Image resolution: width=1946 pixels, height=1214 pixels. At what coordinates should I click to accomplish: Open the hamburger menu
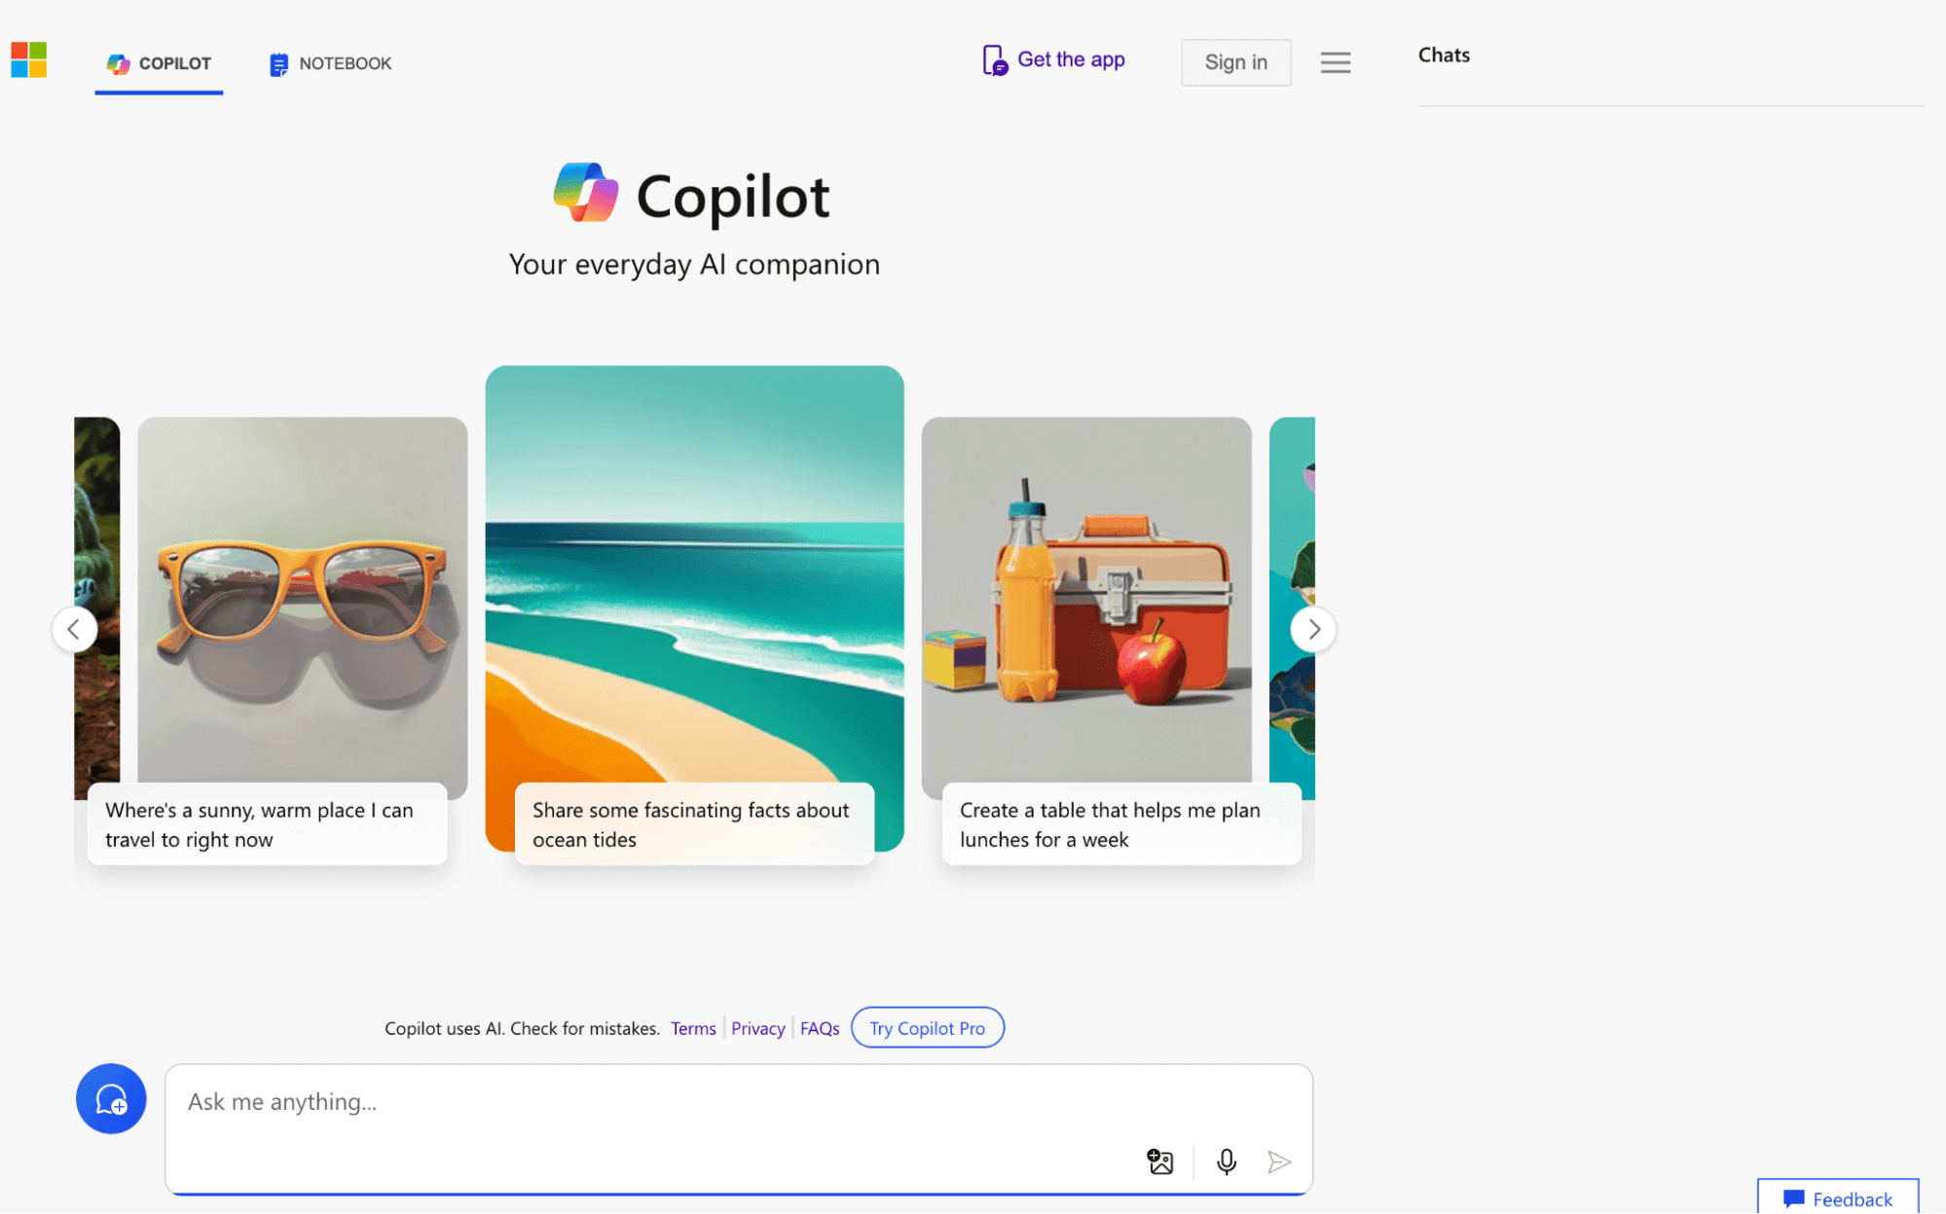tap(1335, 61)
